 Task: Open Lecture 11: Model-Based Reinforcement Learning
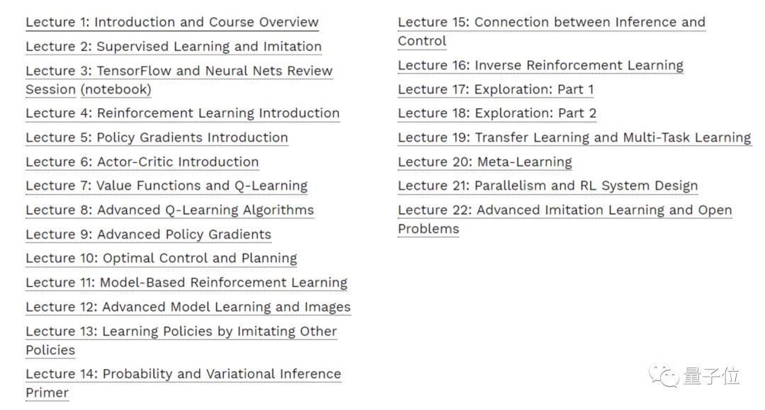pos(186,283)
